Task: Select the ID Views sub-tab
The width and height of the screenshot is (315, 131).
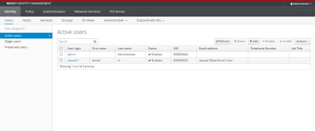Action: click(88, 20)
